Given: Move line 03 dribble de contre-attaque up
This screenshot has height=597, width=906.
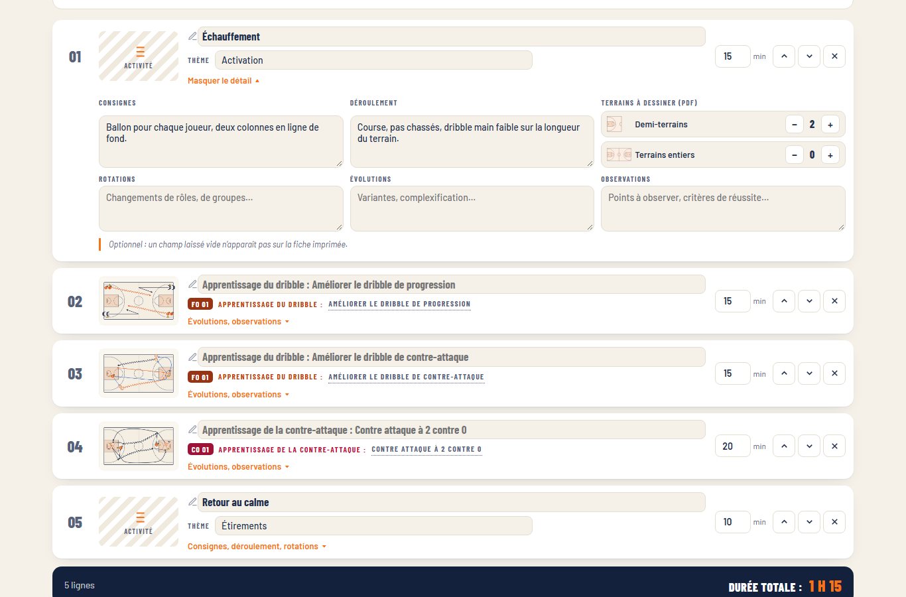Looking at the screenshot, I should tap(784, 373).
